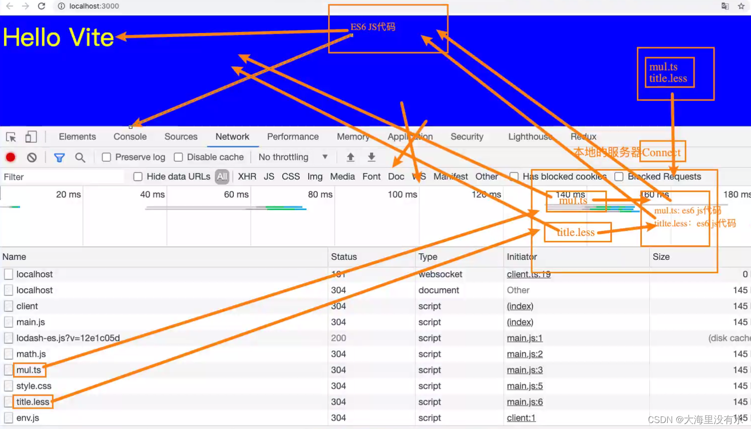The height and width of the screenshot is (429, 751).
Task: Enable Preserve log checkbox
Action: coord(106,157)
